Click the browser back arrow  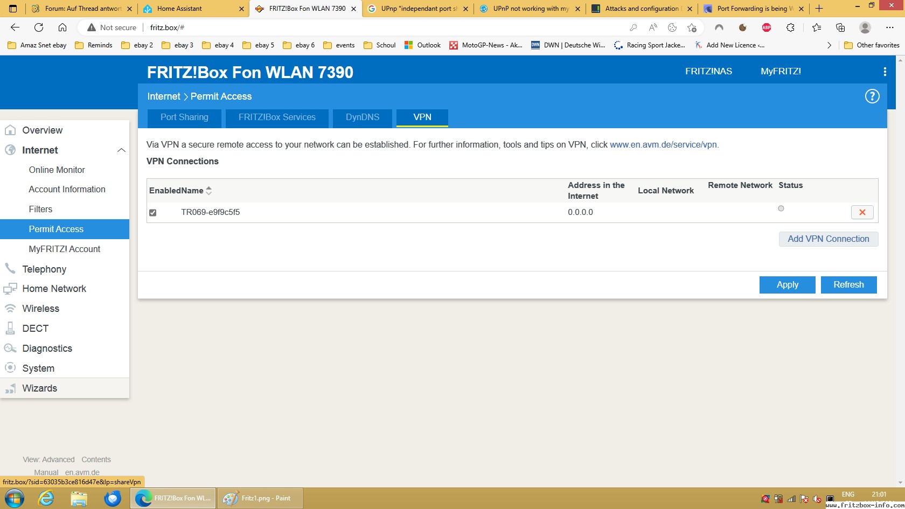15,27
